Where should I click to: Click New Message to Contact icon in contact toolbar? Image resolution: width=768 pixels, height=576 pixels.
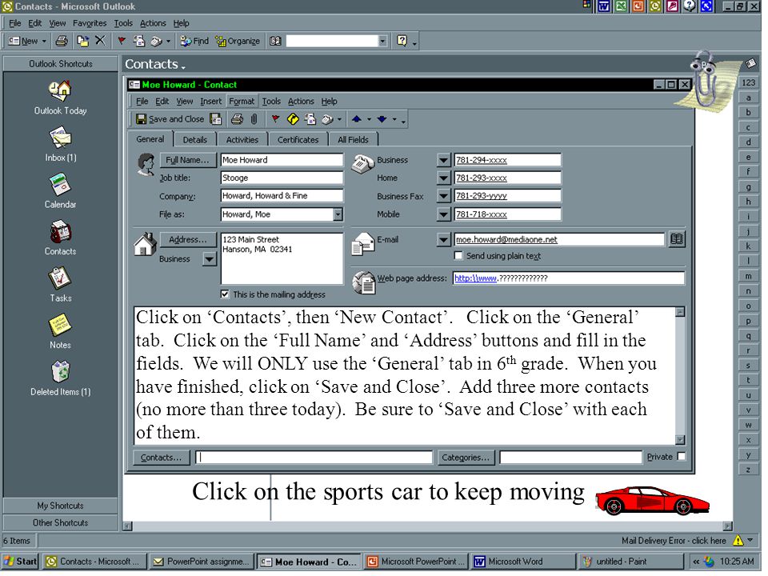[310, 119]
